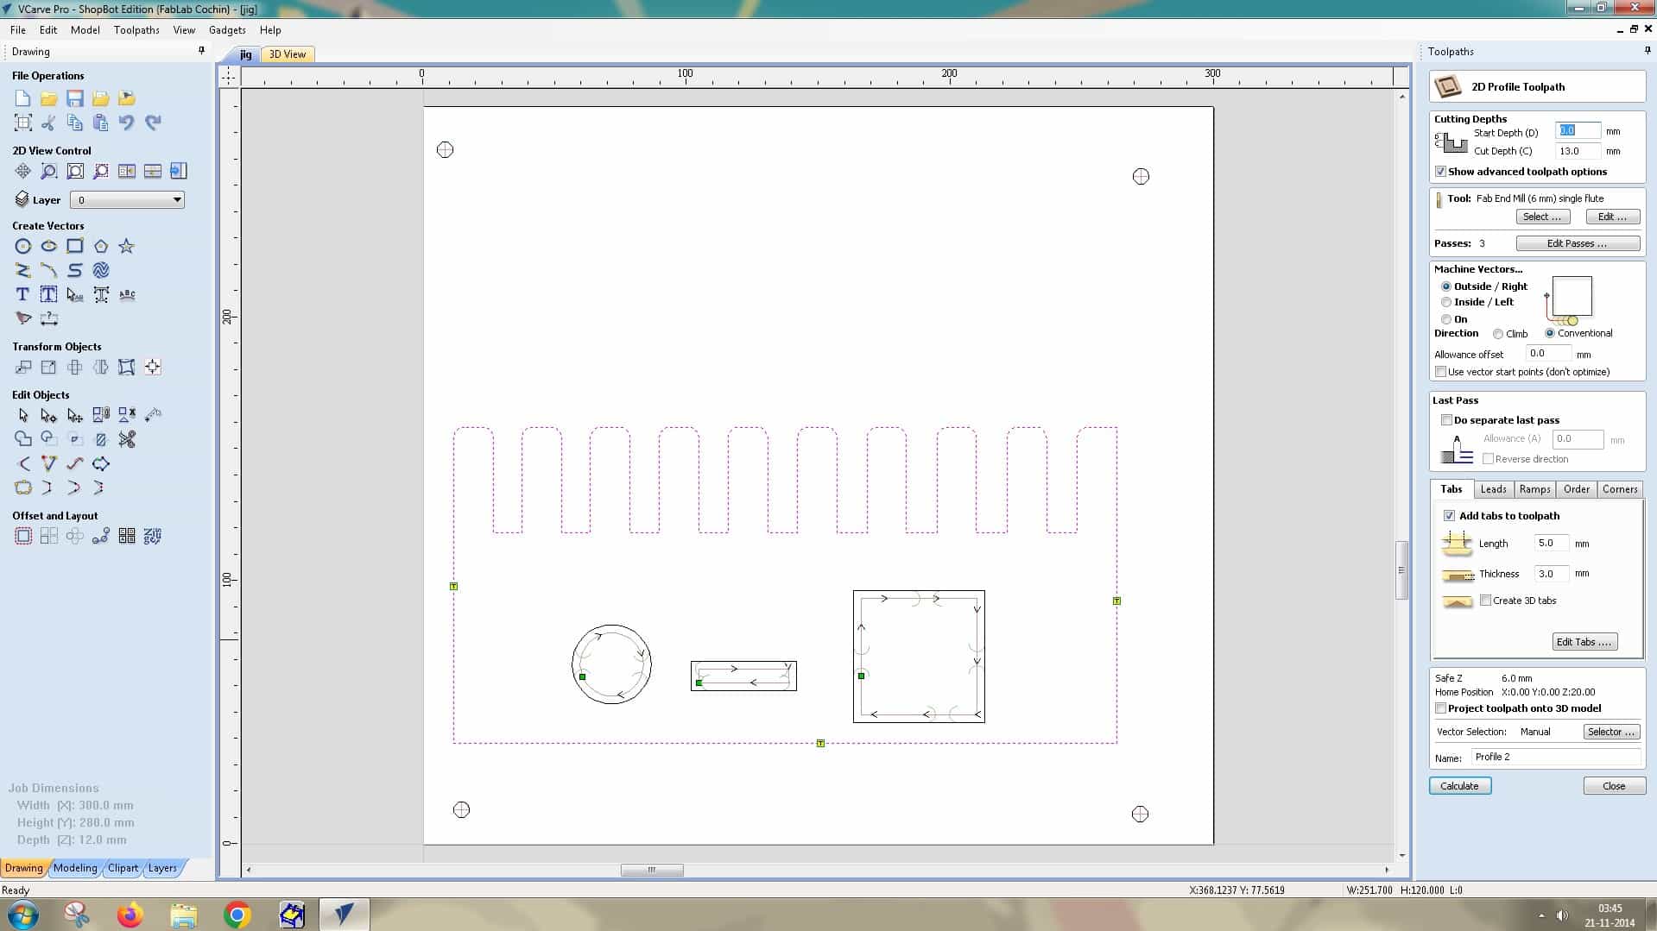Select the Draw Rectangle tool
The image size is (1657, 931).
pos(75,246)
